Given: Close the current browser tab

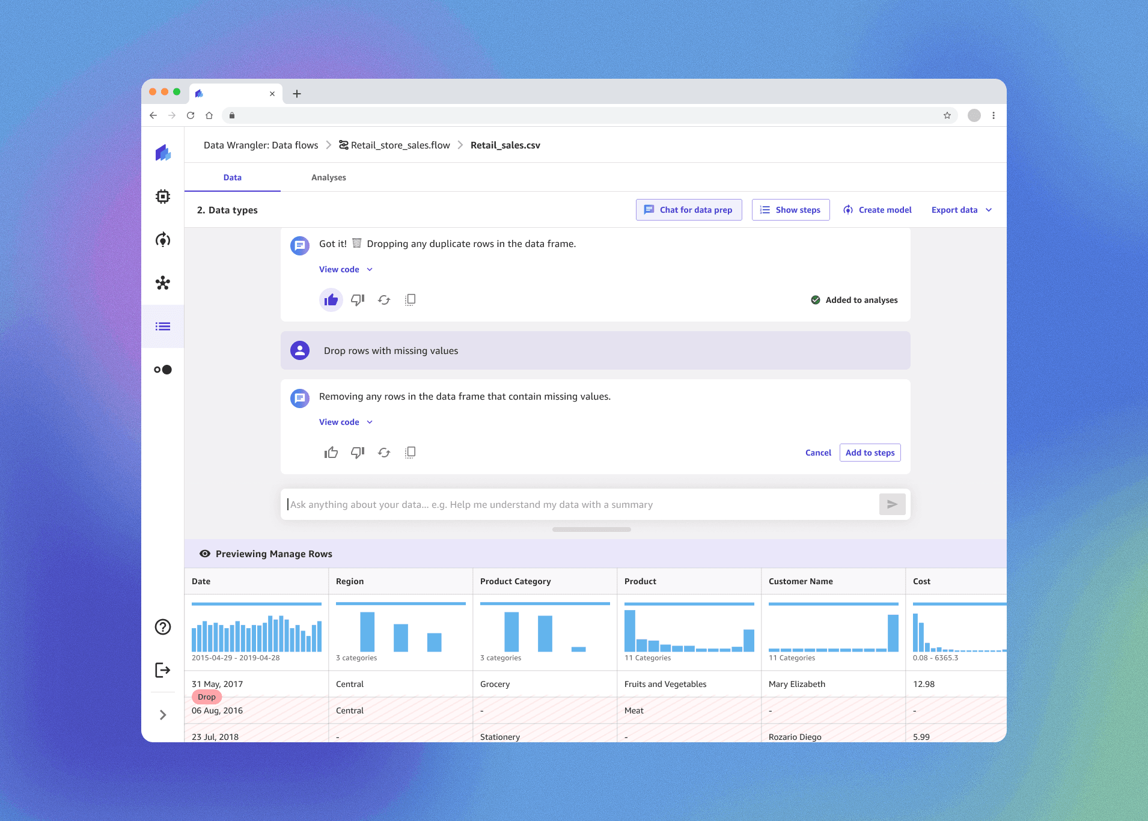Looking at the screenshot, I should click(272, 94).
